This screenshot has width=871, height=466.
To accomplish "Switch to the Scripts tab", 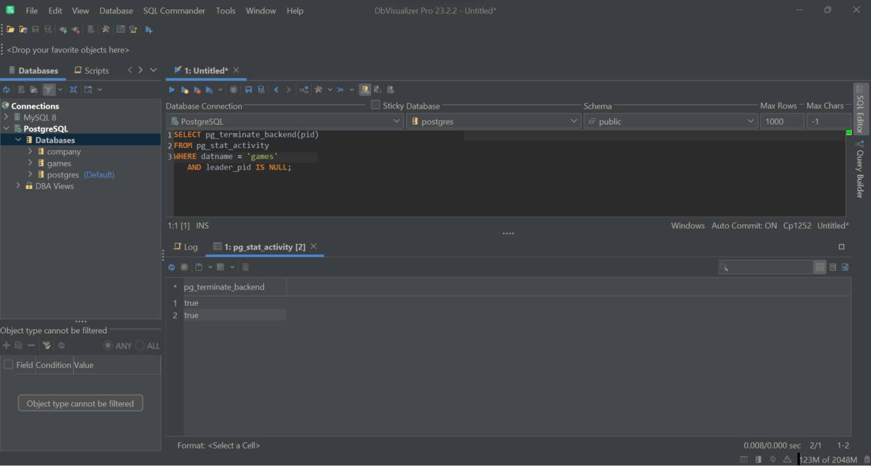I will 91,70.
